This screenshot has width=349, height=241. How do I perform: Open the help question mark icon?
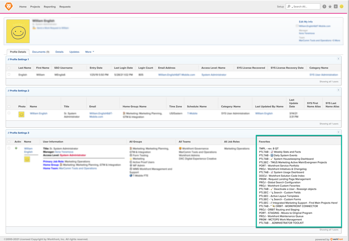click(x=324, y=7)
